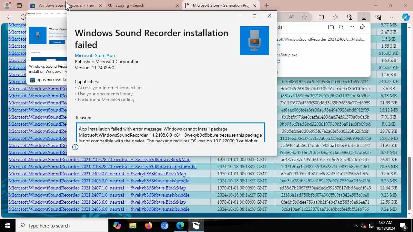Open the 2021.2405.0.0 msixbundle link
Image resolution: width=413 pixels, height=232 pixels.
pos(99,181)
